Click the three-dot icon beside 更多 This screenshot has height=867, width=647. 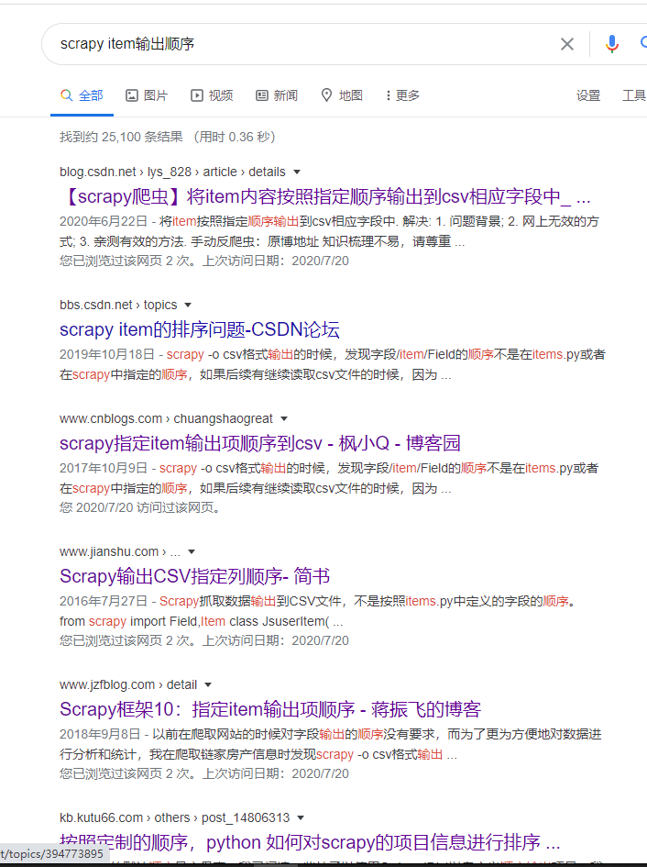pos(389,95)
